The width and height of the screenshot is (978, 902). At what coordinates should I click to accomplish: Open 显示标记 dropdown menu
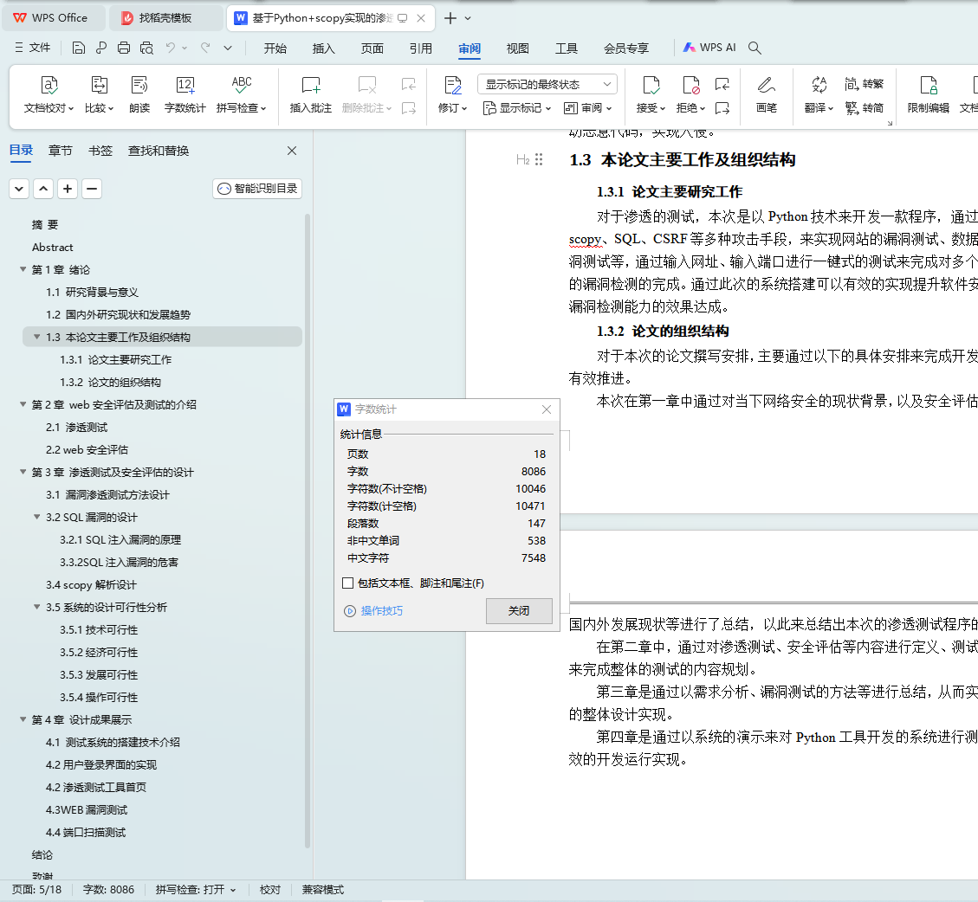517,108
